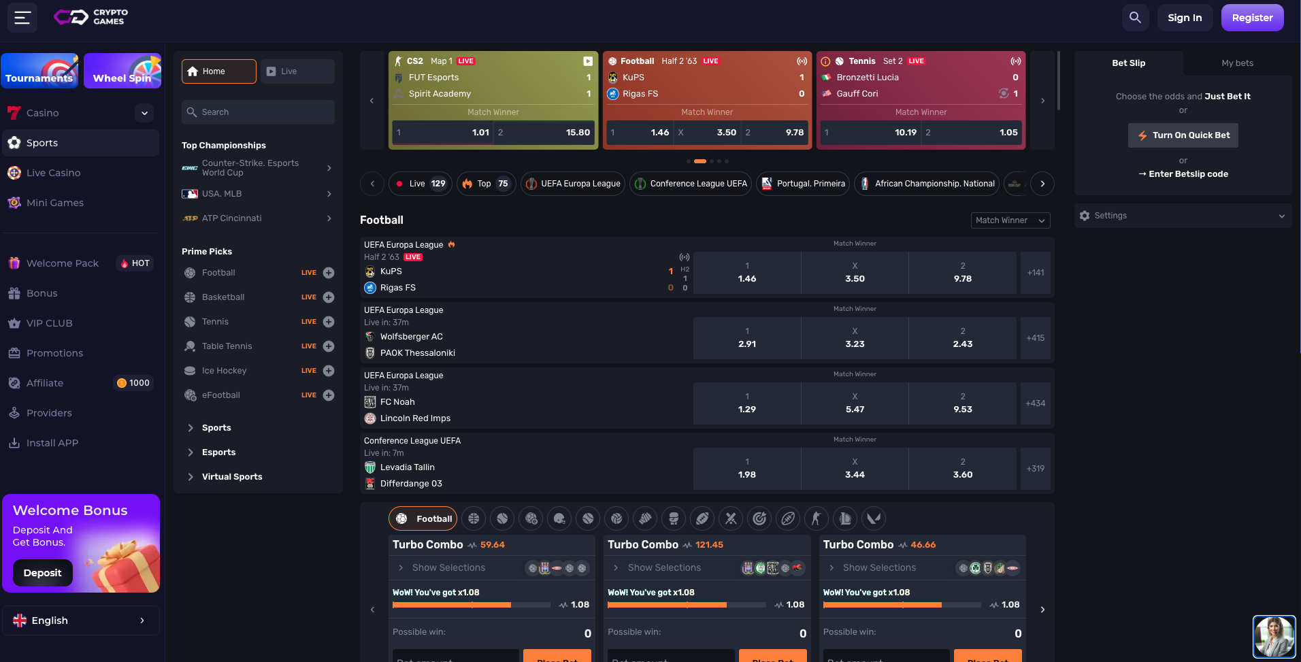The image size is (1301, 662).
Task: Click plus icon next to Basketball
Action: 329,297
